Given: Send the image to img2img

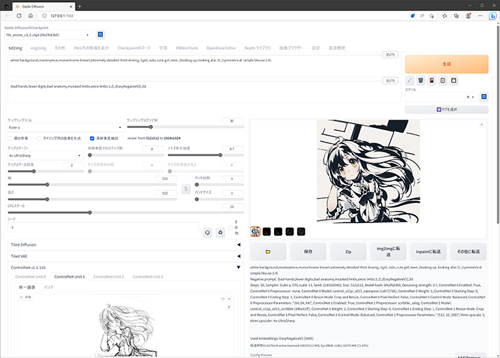Looking at the screenshot, I should click(x=388, y=252).
